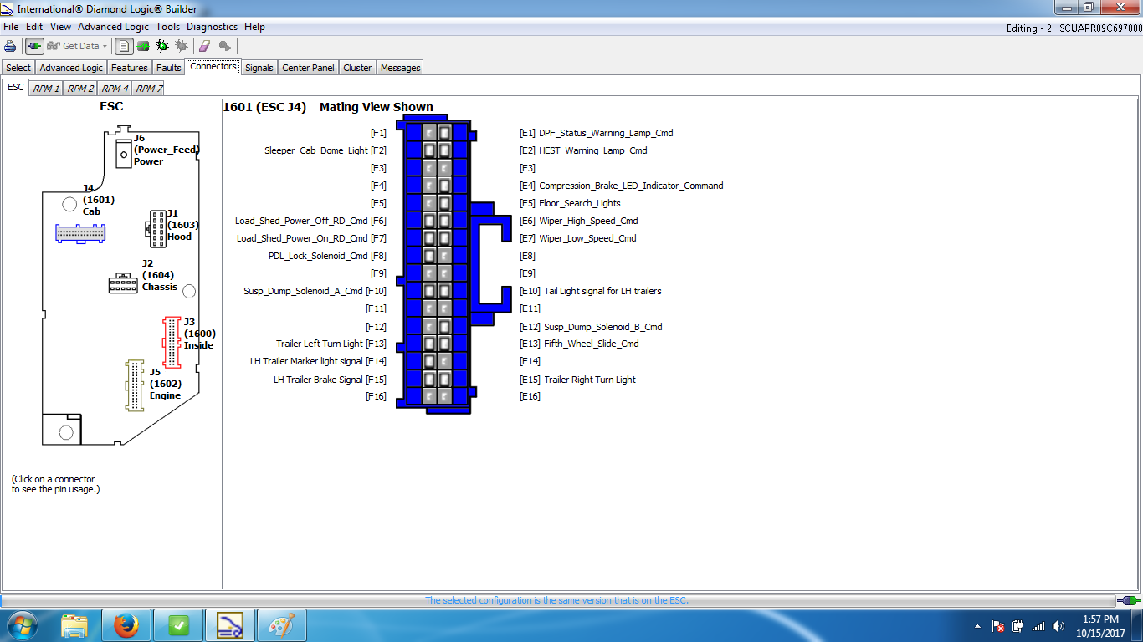Screen dimensions: 1143x642
Task: Click the Susp_Dump_Solenoid_A_Cmd label
Action: [303, 291]
